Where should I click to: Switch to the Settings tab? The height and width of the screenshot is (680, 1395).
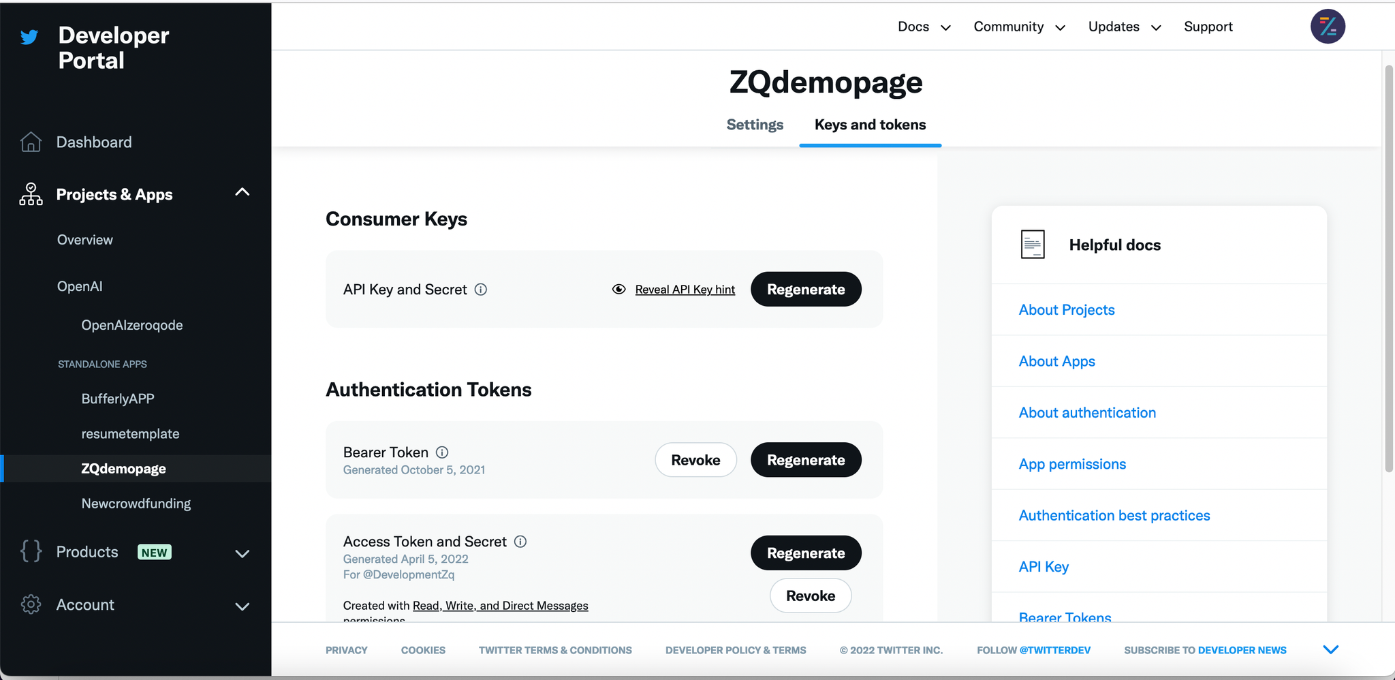click(x=755, y=125)
